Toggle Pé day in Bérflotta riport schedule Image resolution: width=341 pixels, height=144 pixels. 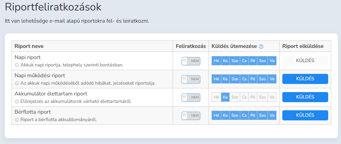[x=253, y=115]
